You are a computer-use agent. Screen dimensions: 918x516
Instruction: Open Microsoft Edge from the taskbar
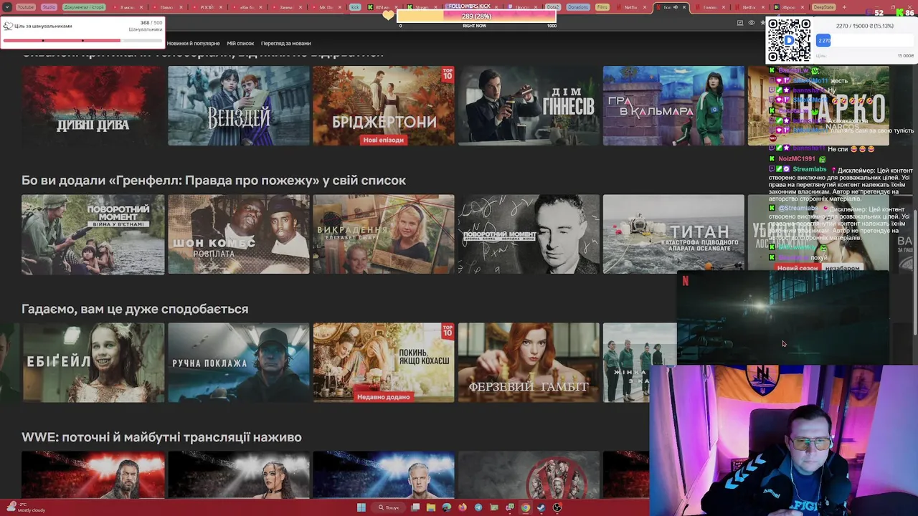(447, 507)
